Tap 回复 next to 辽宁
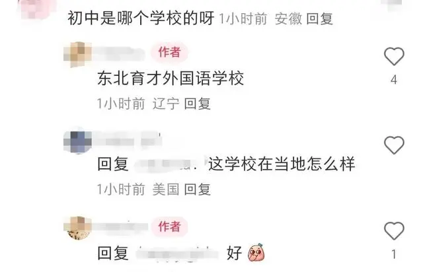 pos(197,104)
